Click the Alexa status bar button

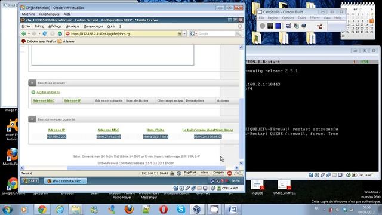(x=205, y=173)
